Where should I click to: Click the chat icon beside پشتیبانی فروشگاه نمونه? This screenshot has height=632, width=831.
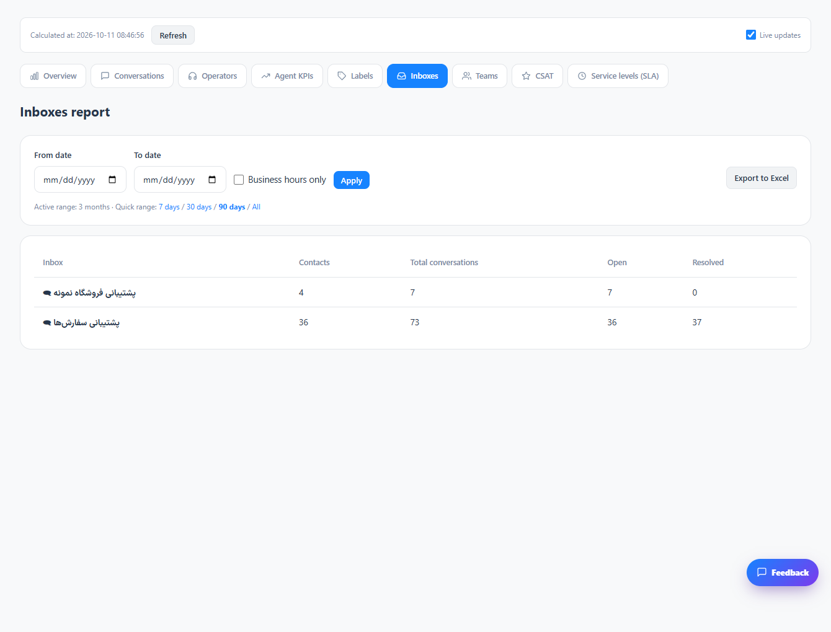(47, 293)
